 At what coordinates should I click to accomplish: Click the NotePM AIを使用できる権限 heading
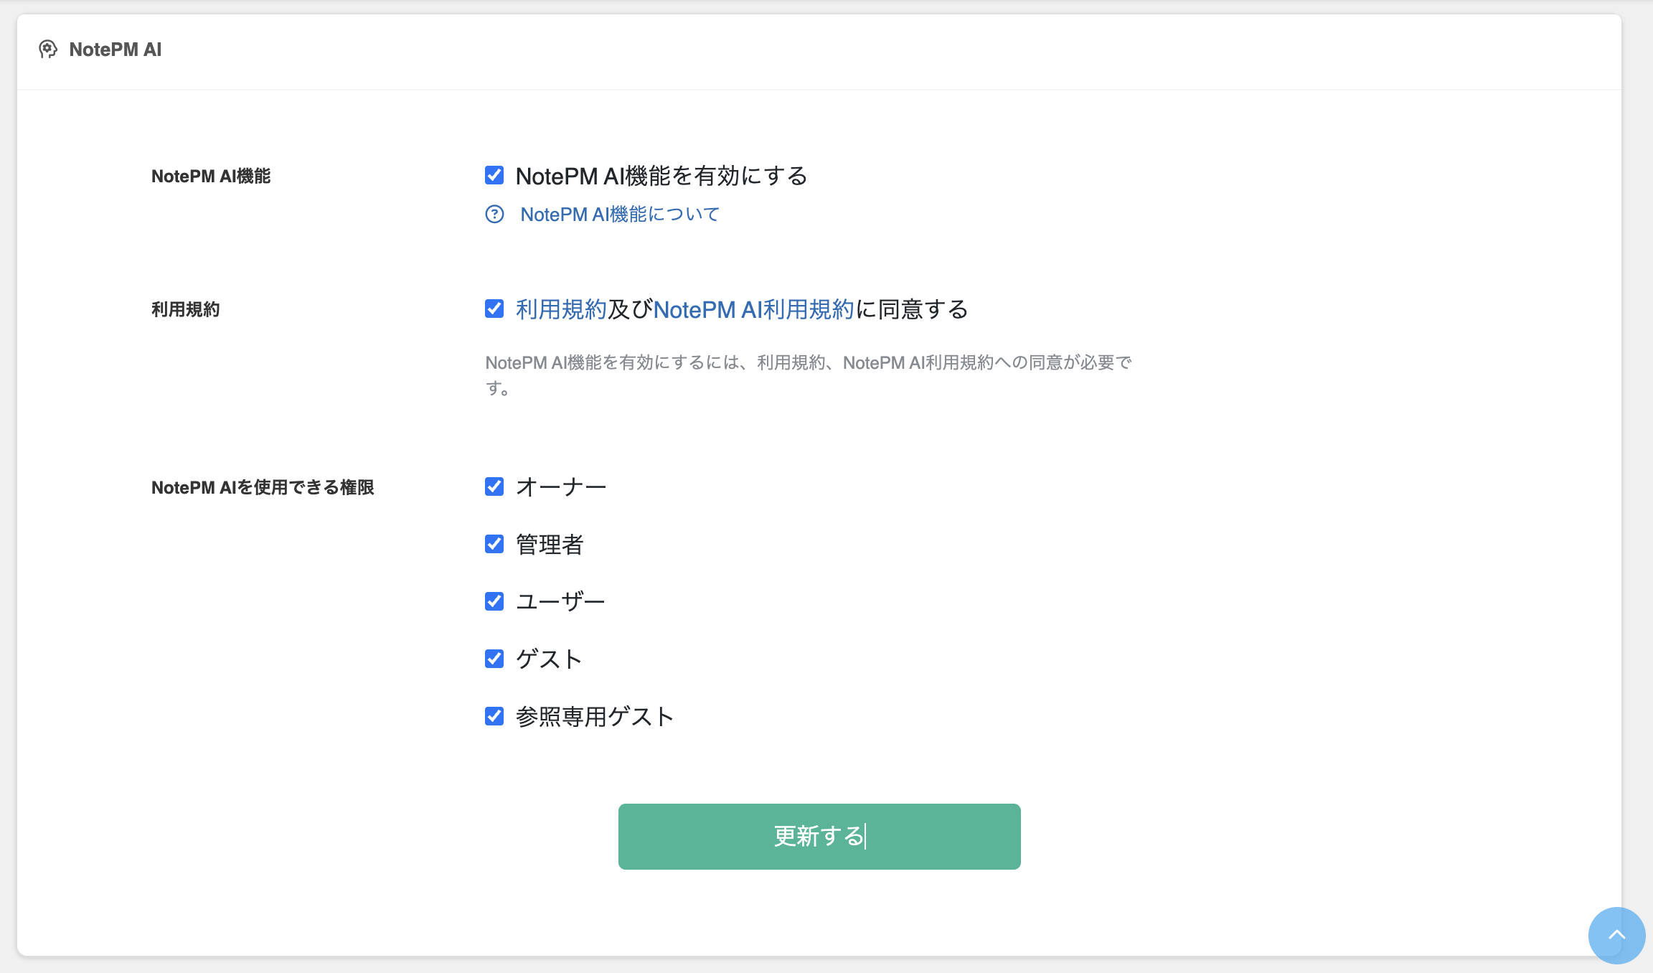263,488
